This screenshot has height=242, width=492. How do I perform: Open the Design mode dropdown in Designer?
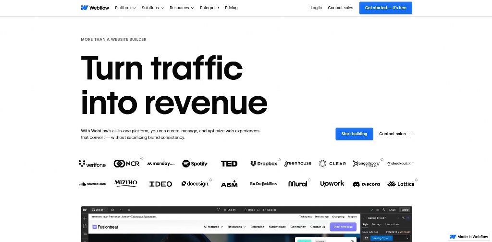pyautogui.click(x=99, y=210)
